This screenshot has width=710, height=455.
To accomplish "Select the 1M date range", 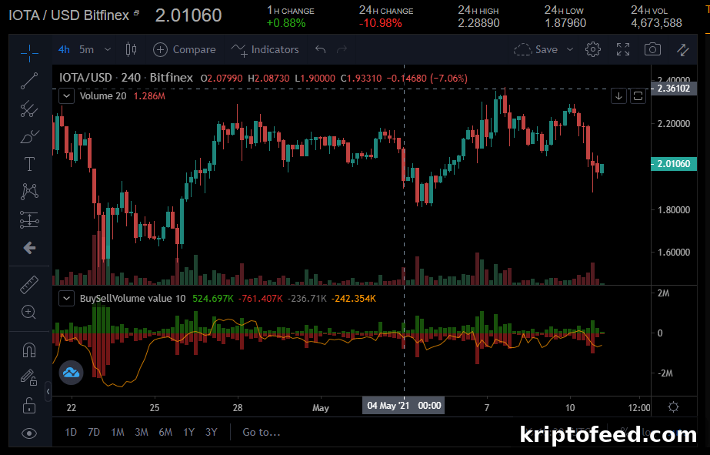I will (x=118, y=433).
